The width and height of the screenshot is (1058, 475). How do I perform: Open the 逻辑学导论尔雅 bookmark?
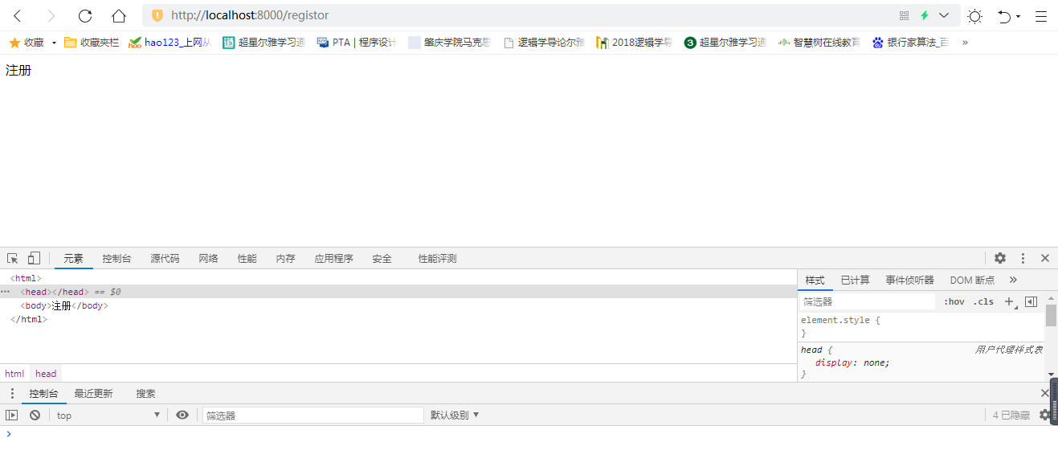point(544,43)
